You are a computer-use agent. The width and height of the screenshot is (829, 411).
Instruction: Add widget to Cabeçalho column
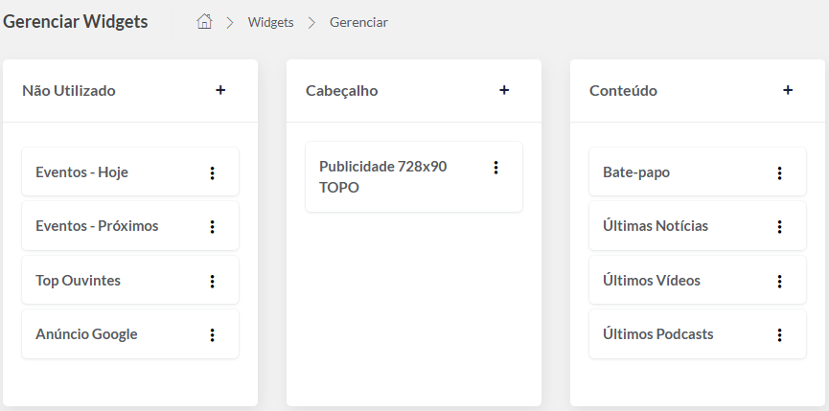tap(504, 90)
